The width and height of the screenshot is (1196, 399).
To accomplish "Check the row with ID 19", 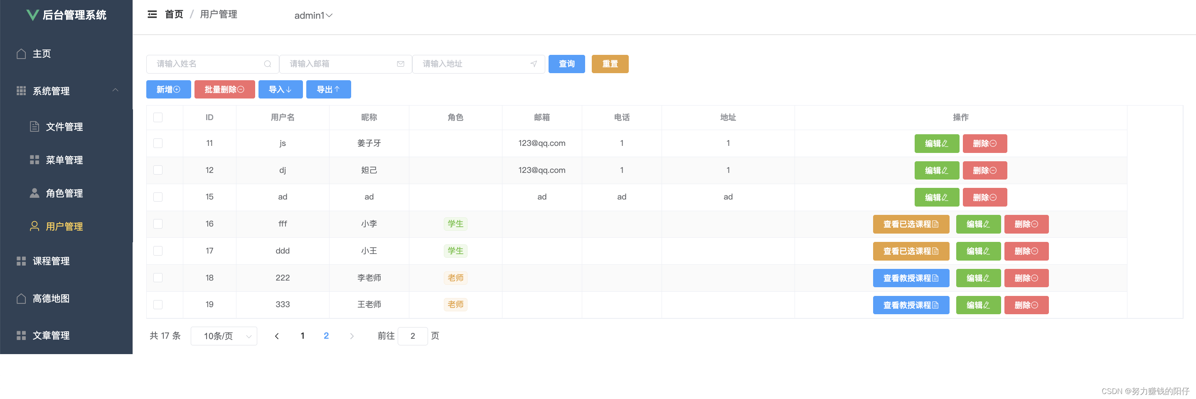I will 158,305.
